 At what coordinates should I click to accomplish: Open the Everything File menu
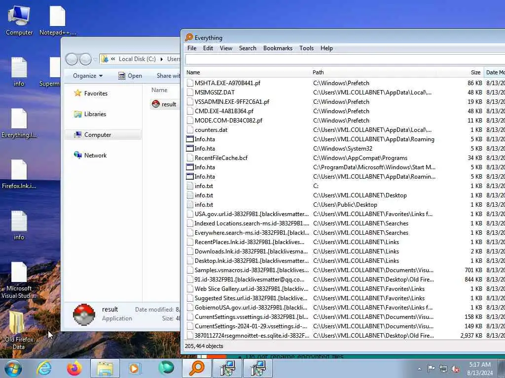click(192, 48)
